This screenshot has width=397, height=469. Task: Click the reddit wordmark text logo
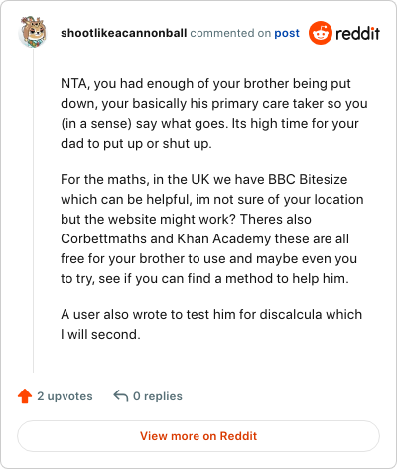357,33
